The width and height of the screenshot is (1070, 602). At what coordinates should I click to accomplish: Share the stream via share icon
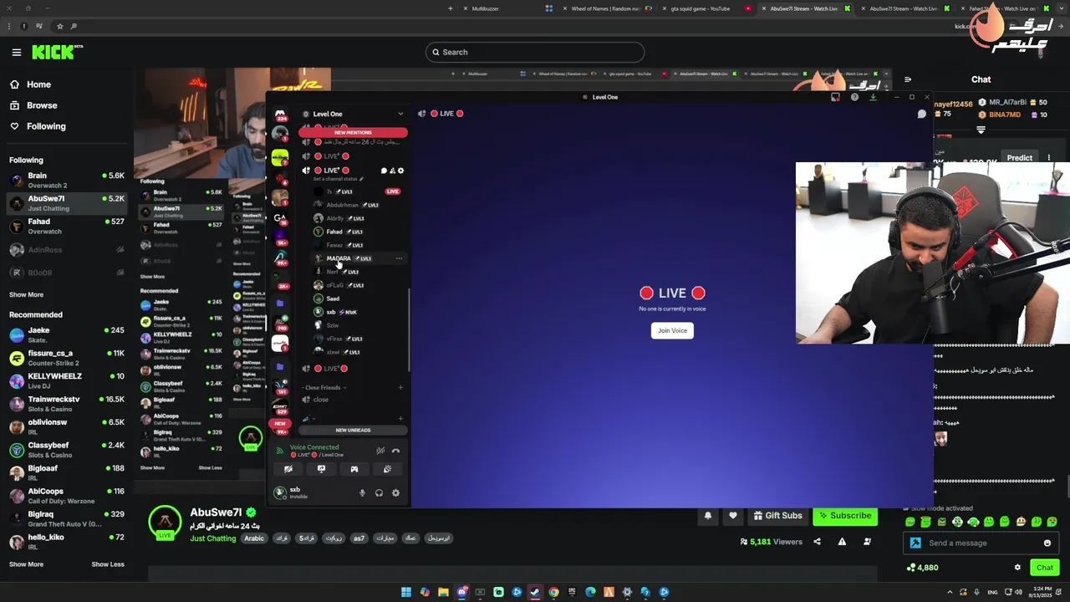tap(817, 542)
